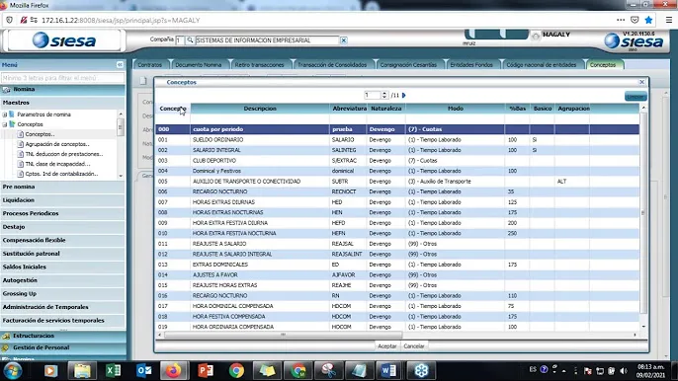Collapse the Conceptos tree node

[5, 124]
